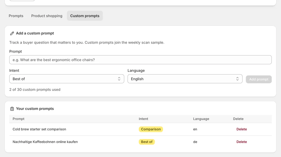
Task: Open the Language dropdown showing English
Action: pyautogui.click(x=185, y=79)
